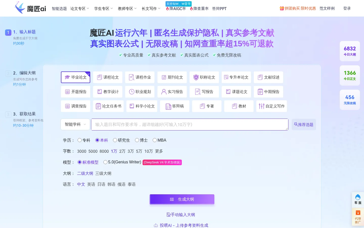The height and width of the screenshot is (228, 364).
Task: Click the 调查报告 icon
Action: [x=67, y=106]
